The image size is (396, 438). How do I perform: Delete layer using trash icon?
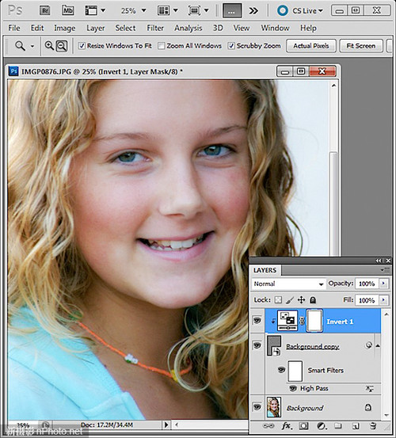click(x=373, y=426)
